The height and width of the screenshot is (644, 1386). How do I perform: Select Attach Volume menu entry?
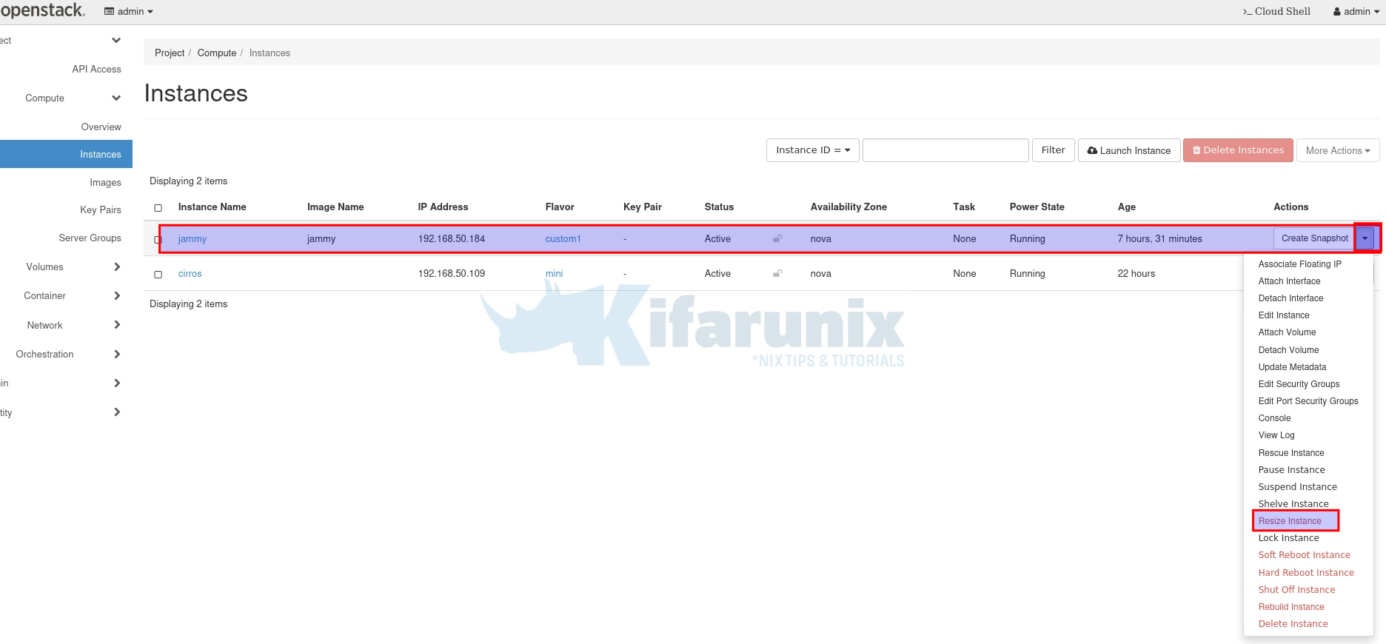point(1287,332)
